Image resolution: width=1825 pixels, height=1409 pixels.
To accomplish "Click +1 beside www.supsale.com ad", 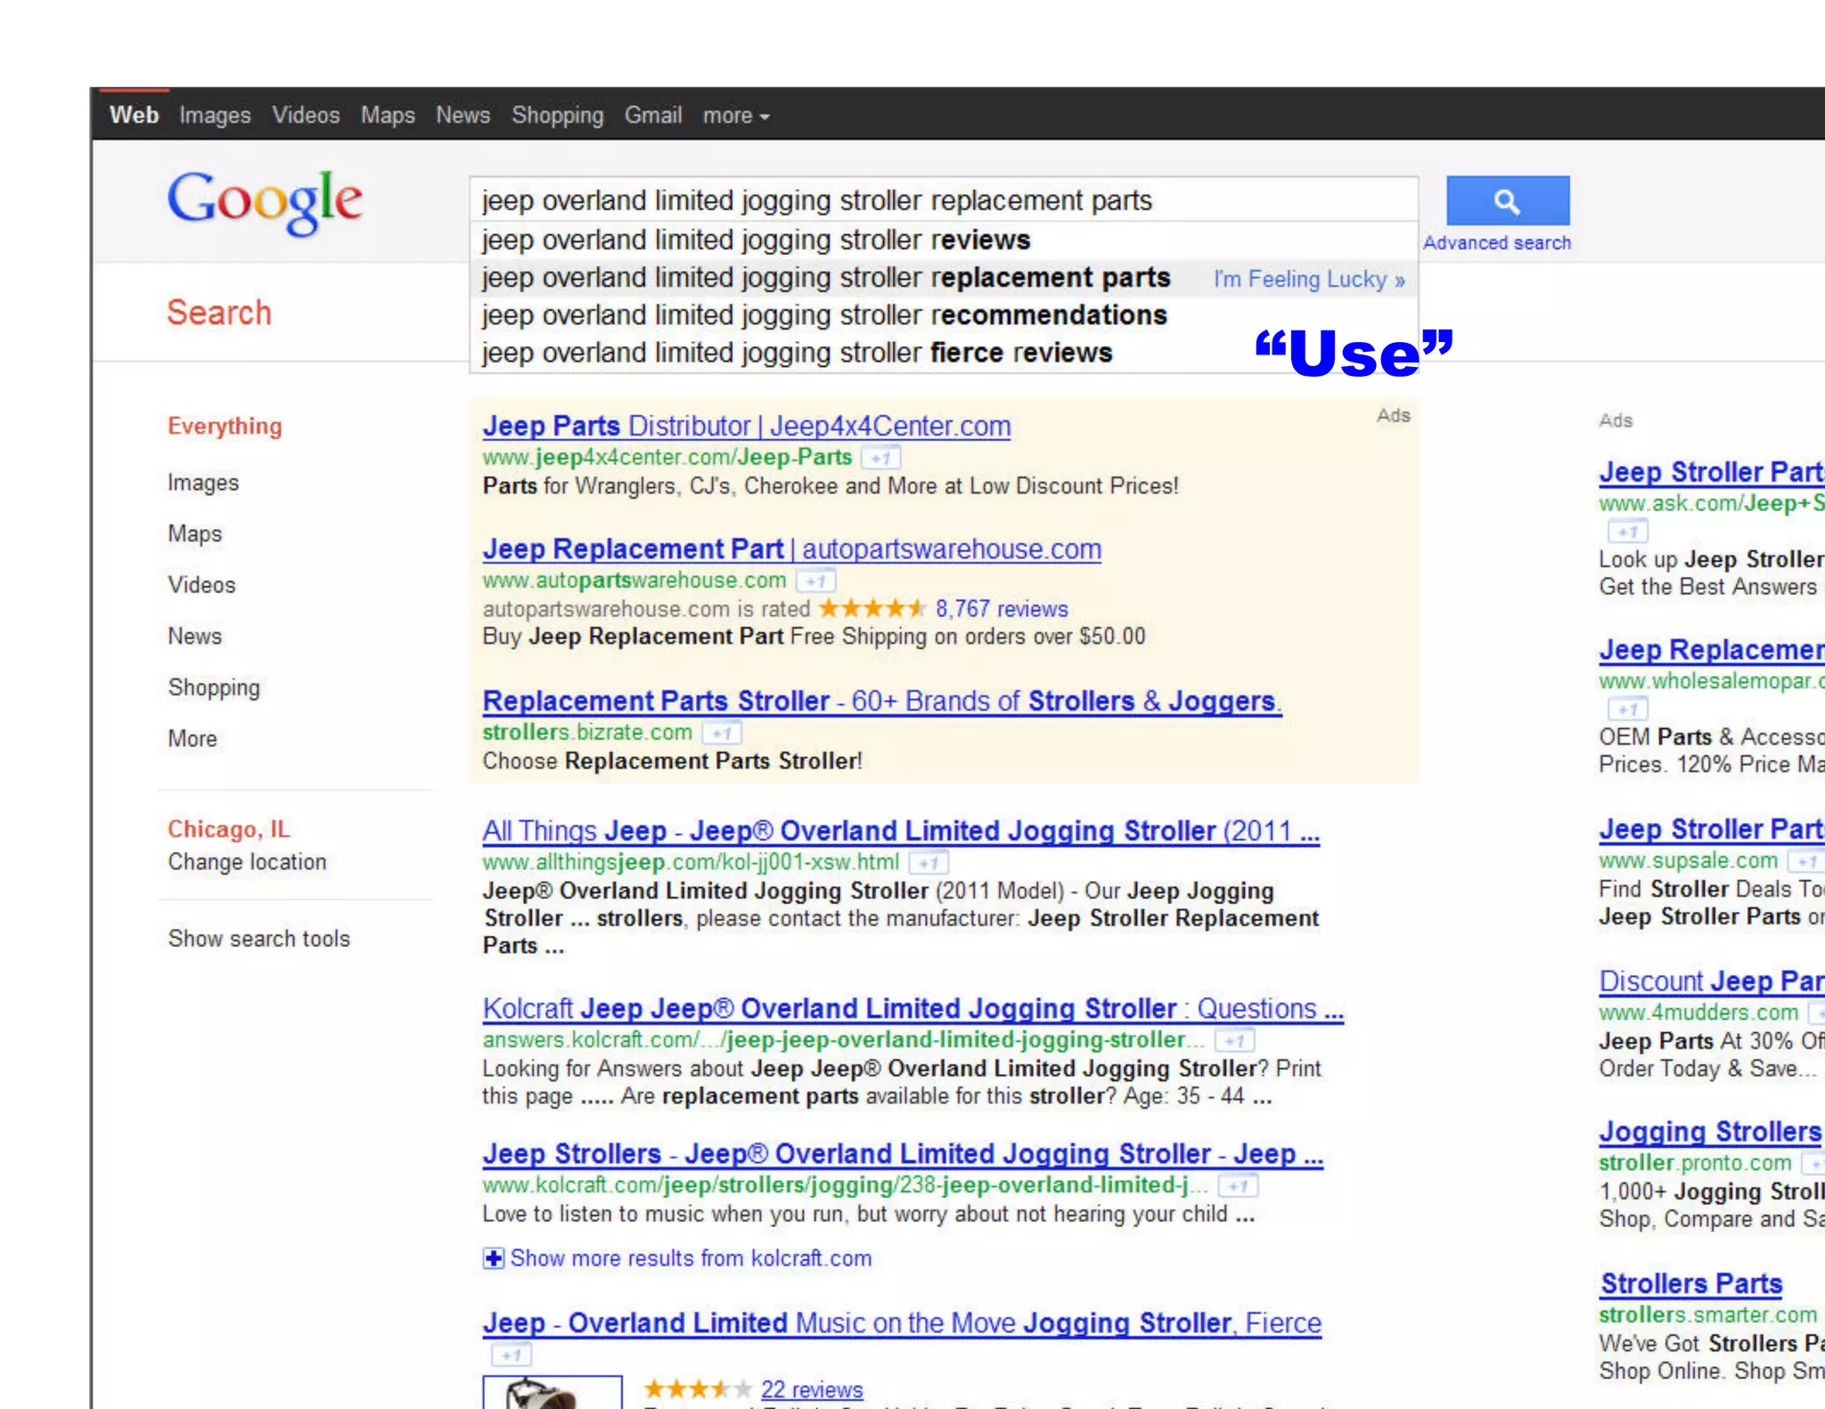I will 1806,861.
